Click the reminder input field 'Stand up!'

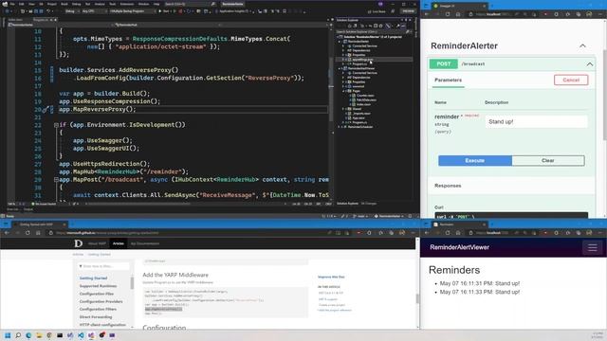(x=536, y=122)
